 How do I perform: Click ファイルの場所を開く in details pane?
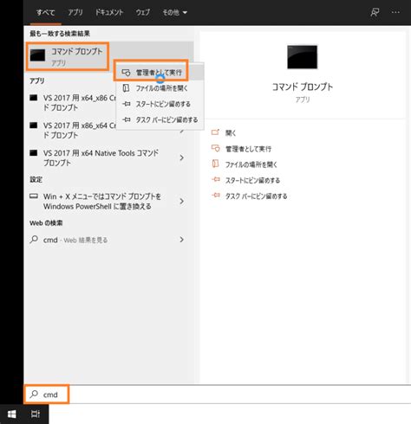(x=251, y=164)
